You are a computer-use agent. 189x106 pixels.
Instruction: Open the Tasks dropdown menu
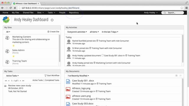(x=51, y=12)
